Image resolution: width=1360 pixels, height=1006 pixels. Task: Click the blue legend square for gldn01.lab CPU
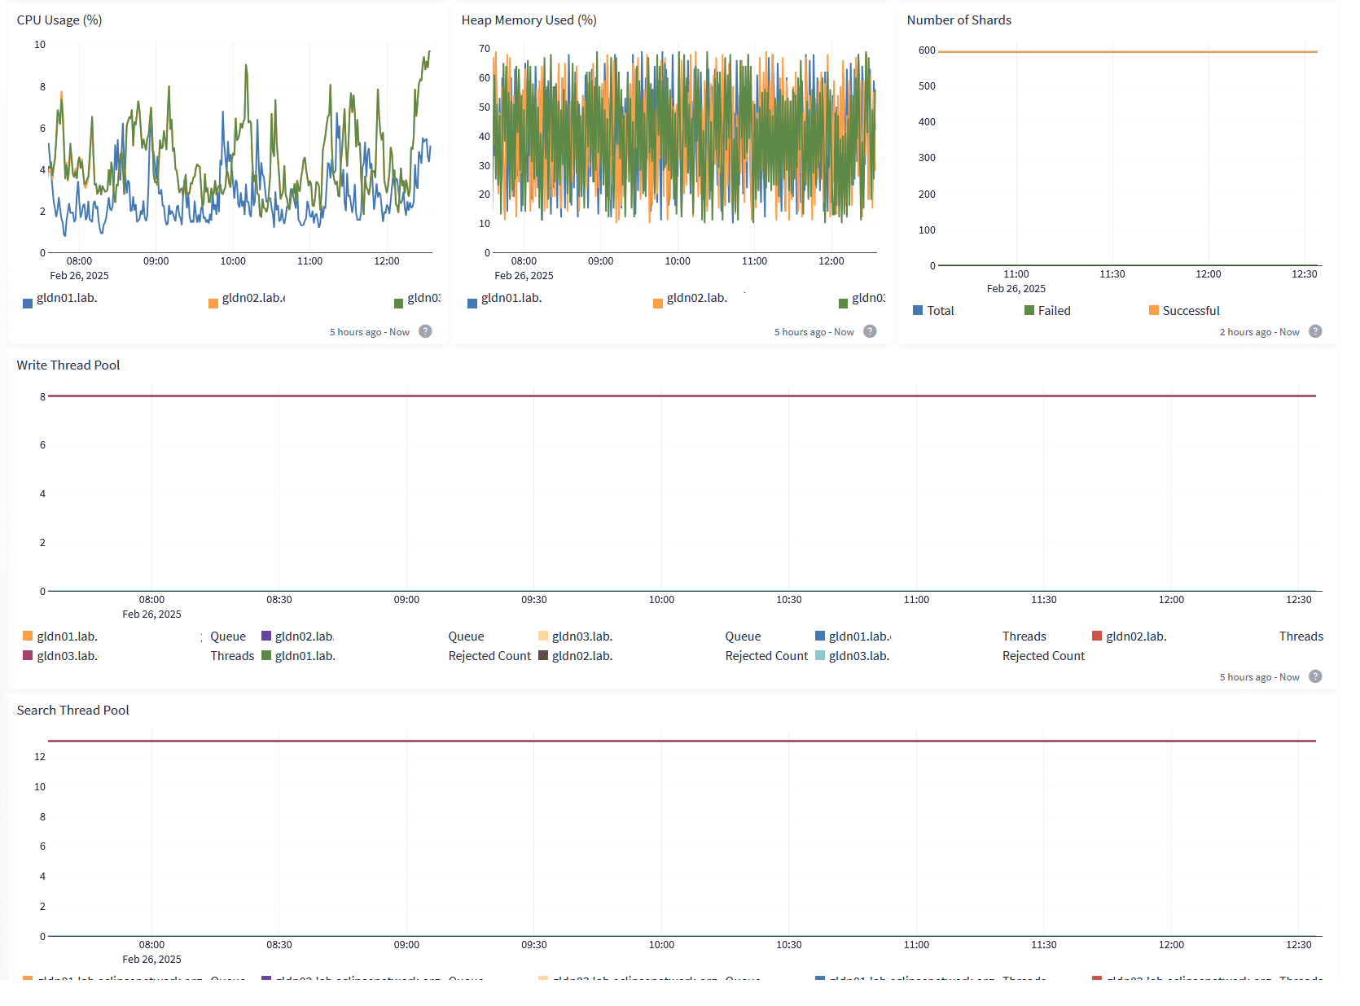coord(26,302)
